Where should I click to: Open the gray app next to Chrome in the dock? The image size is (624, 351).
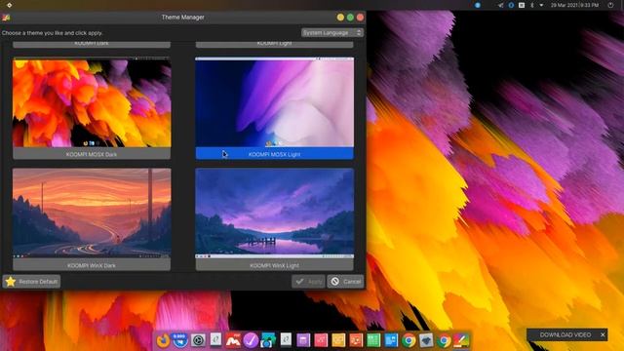[426, 340]
